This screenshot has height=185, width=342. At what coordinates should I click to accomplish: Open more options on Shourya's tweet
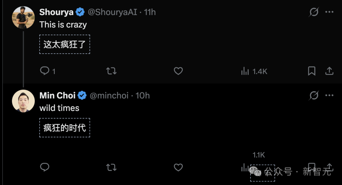click(x=329, y=12)
